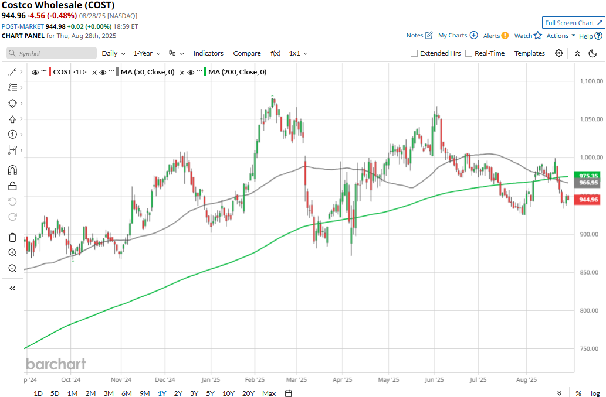Expand measure tool options arrow
The image size is (606, 397).
pos(21,150)
